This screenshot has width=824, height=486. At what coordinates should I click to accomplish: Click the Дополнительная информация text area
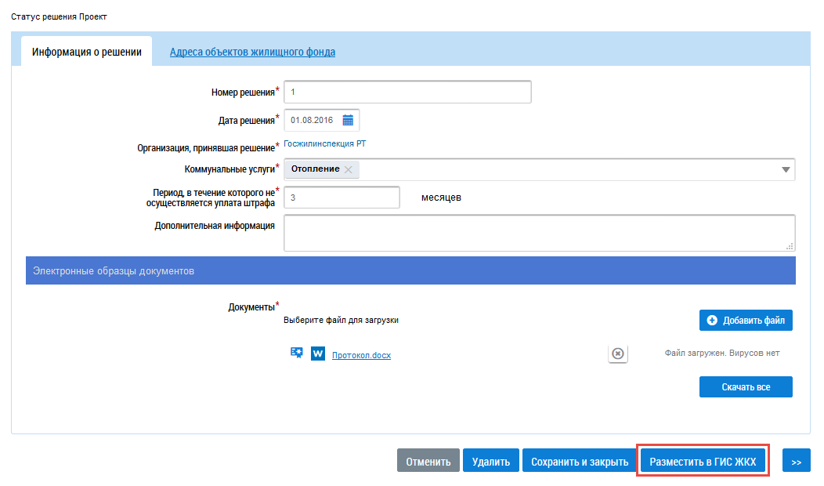(539, 233)
